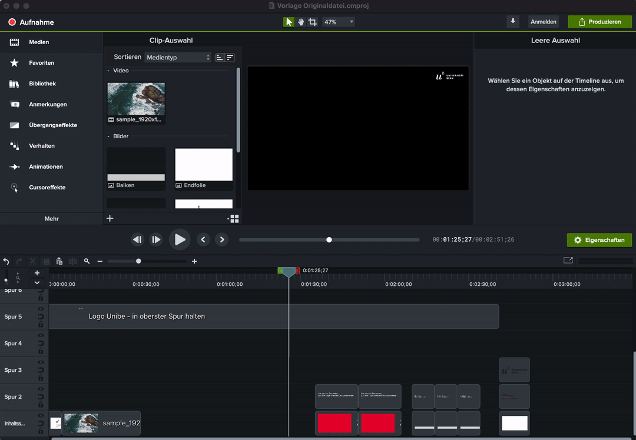636x440 pixels.
Task: Collapse the Video section in Clip-Auswahl
Action: pyautogui.click(x=108, y=71)
